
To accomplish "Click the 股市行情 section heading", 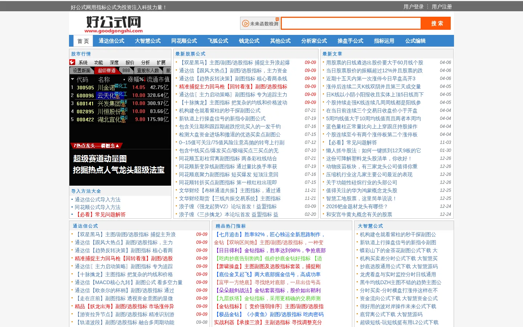I will [x=81, y=54].
